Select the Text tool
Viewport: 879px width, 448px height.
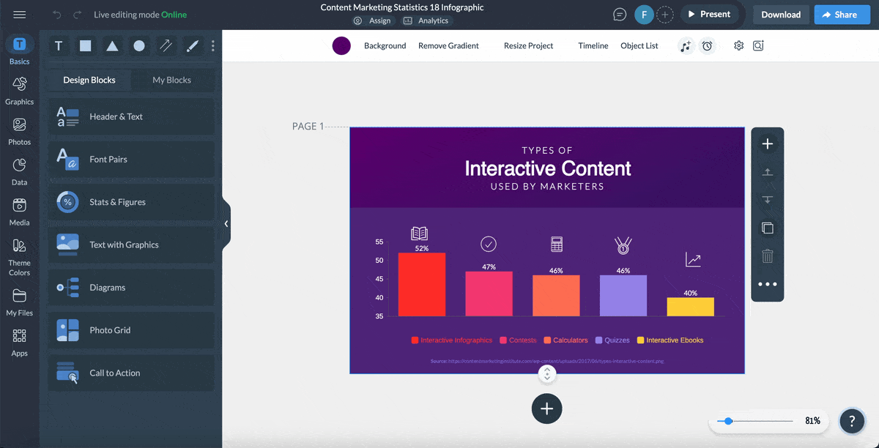59,45
